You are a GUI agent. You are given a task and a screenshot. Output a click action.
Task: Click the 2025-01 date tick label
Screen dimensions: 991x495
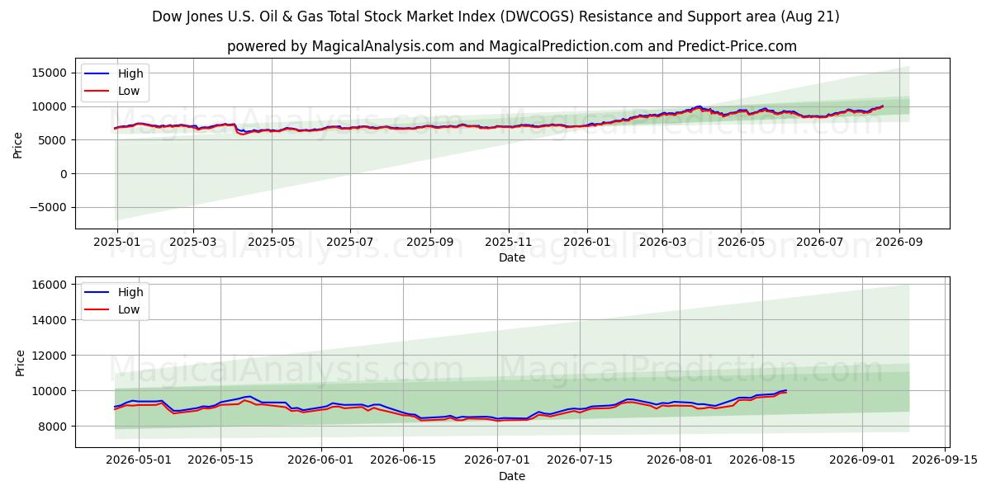[117, 242]
